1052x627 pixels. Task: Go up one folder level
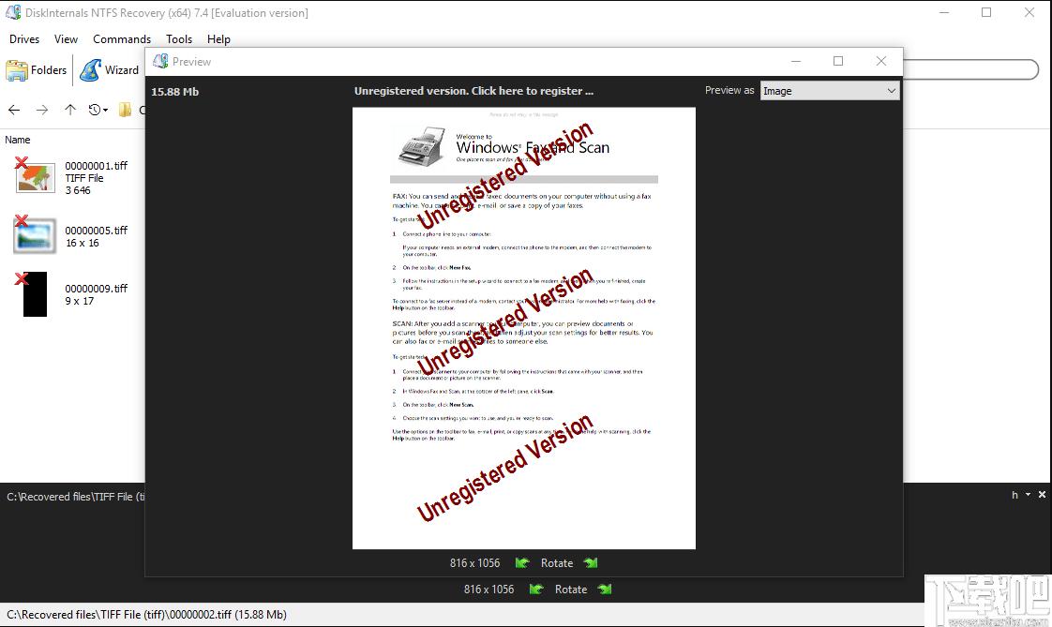pos(70,110)
